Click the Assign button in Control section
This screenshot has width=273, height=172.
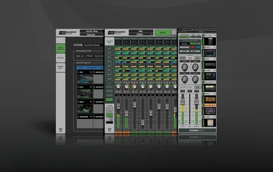click(182, 58)
